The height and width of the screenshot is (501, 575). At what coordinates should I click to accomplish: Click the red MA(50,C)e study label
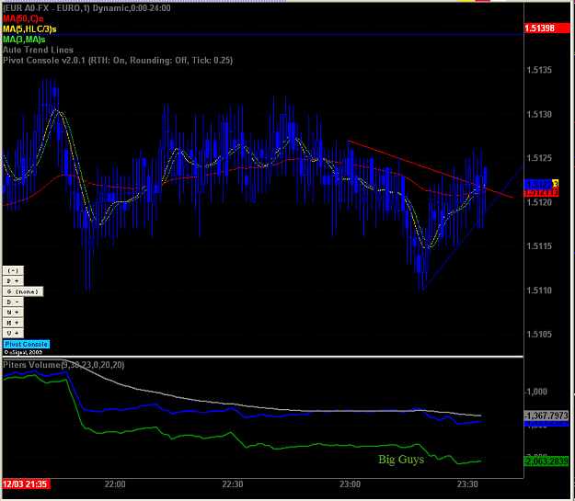click(23, 18)
